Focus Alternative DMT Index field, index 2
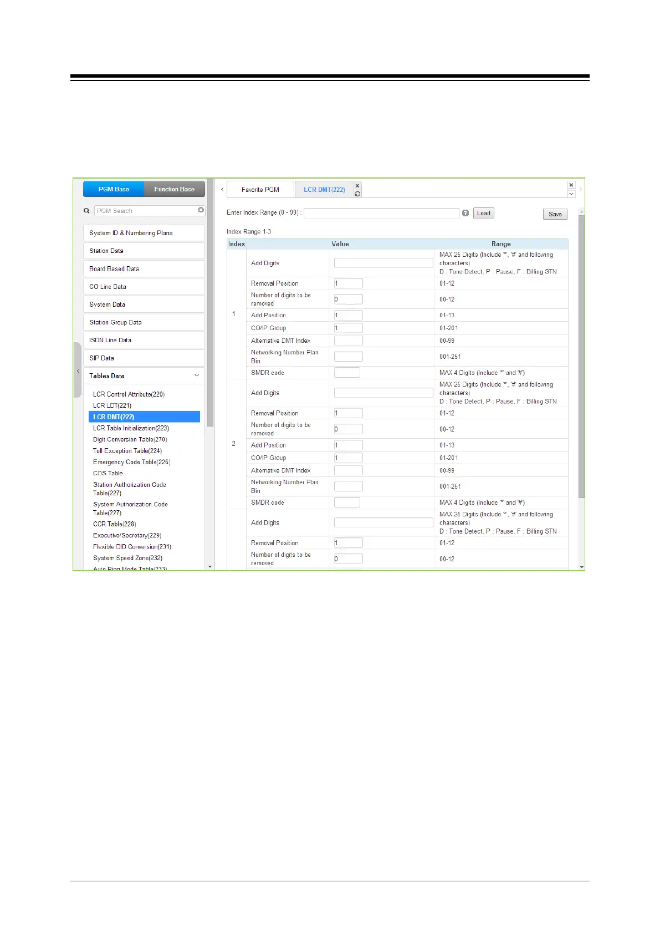 (x=349, y=470)
